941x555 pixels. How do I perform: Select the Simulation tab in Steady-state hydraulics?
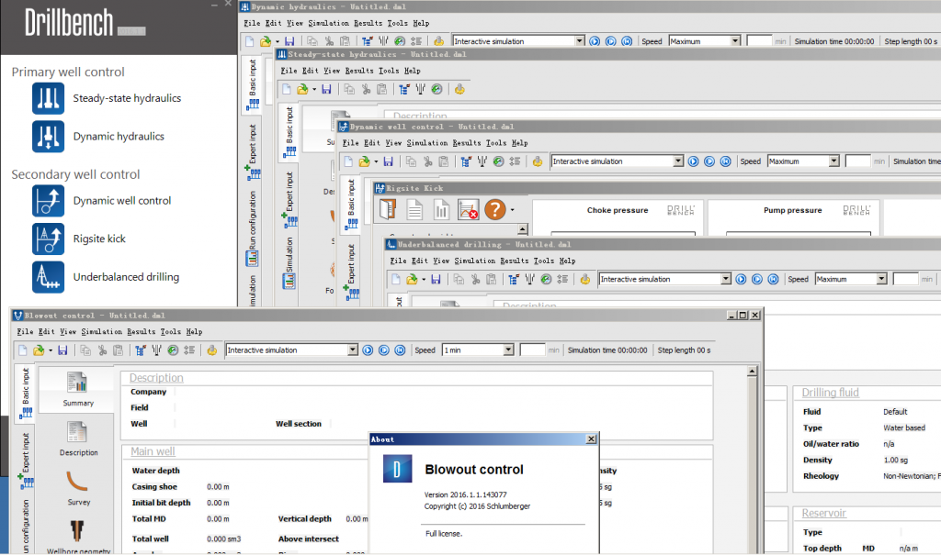click(289, 262)
